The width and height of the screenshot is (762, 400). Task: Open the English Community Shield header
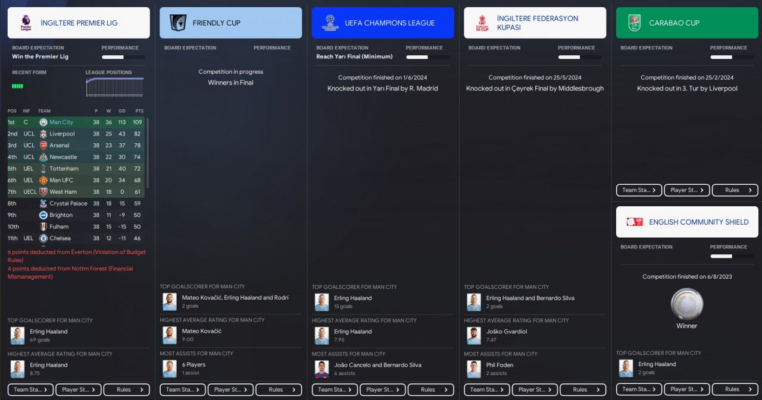[687, 222]
